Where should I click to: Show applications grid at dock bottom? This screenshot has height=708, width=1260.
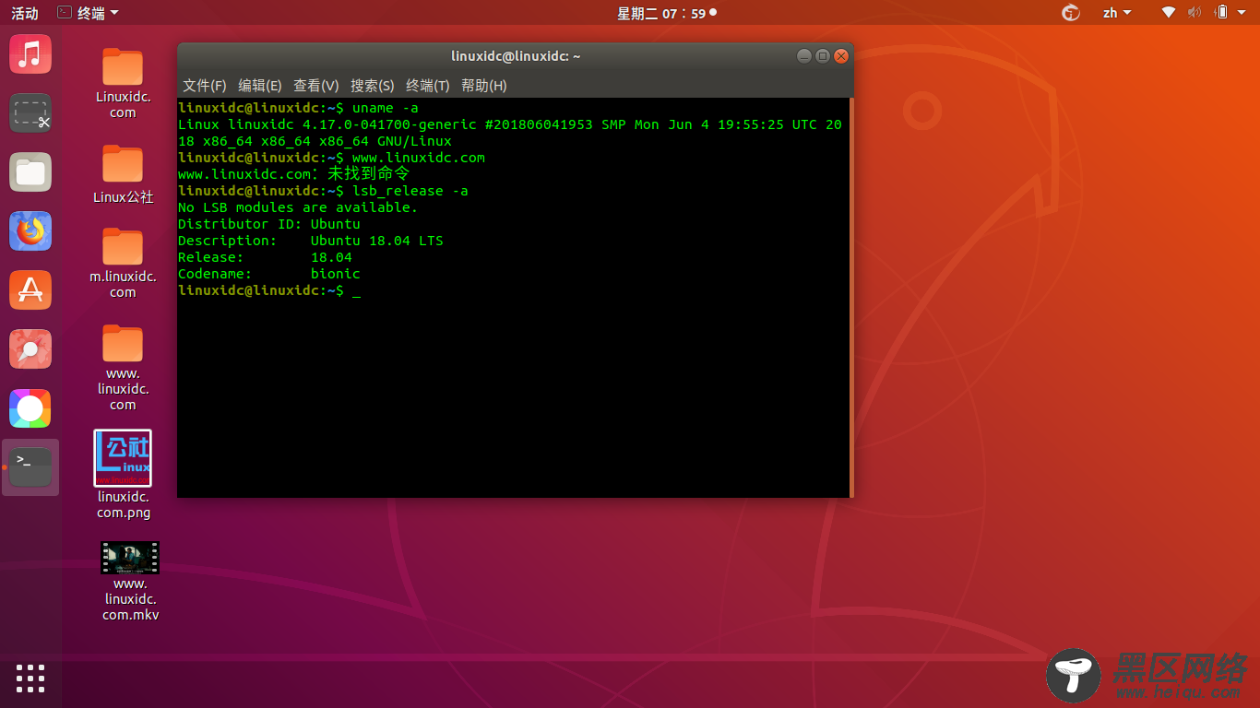point(30,678)
